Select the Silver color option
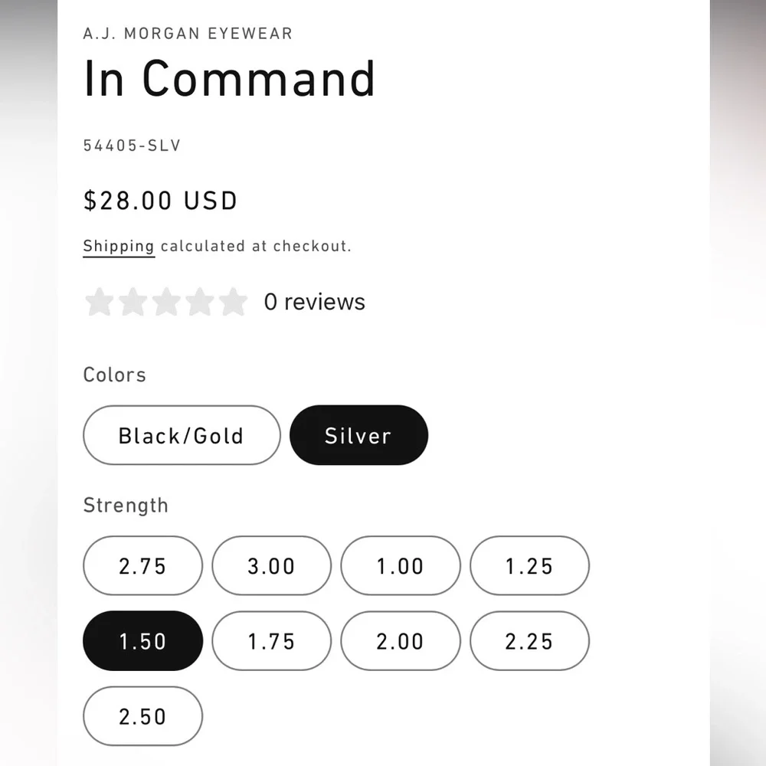Screen dimensions: 766x766 (x=358, y=435)
